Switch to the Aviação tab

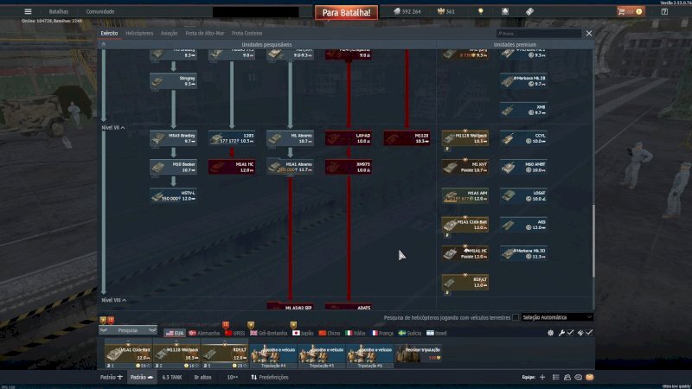tap(169, 33)
